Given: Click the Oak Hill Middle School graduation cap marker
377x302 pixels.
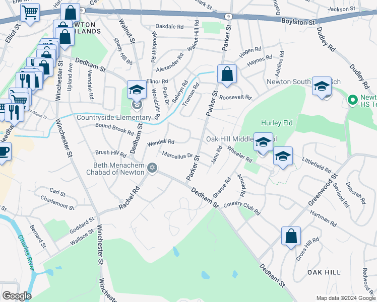Looking at the screenshot, I should point(263,142).
